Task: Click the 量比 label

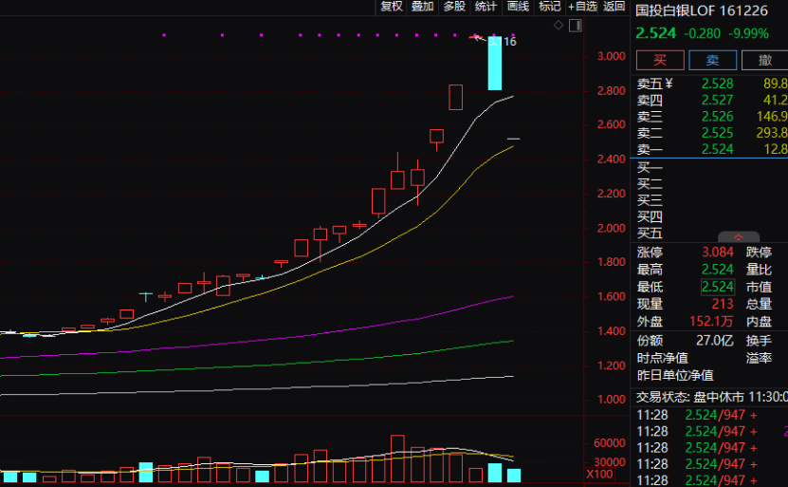Action: [x=759, y=270]
